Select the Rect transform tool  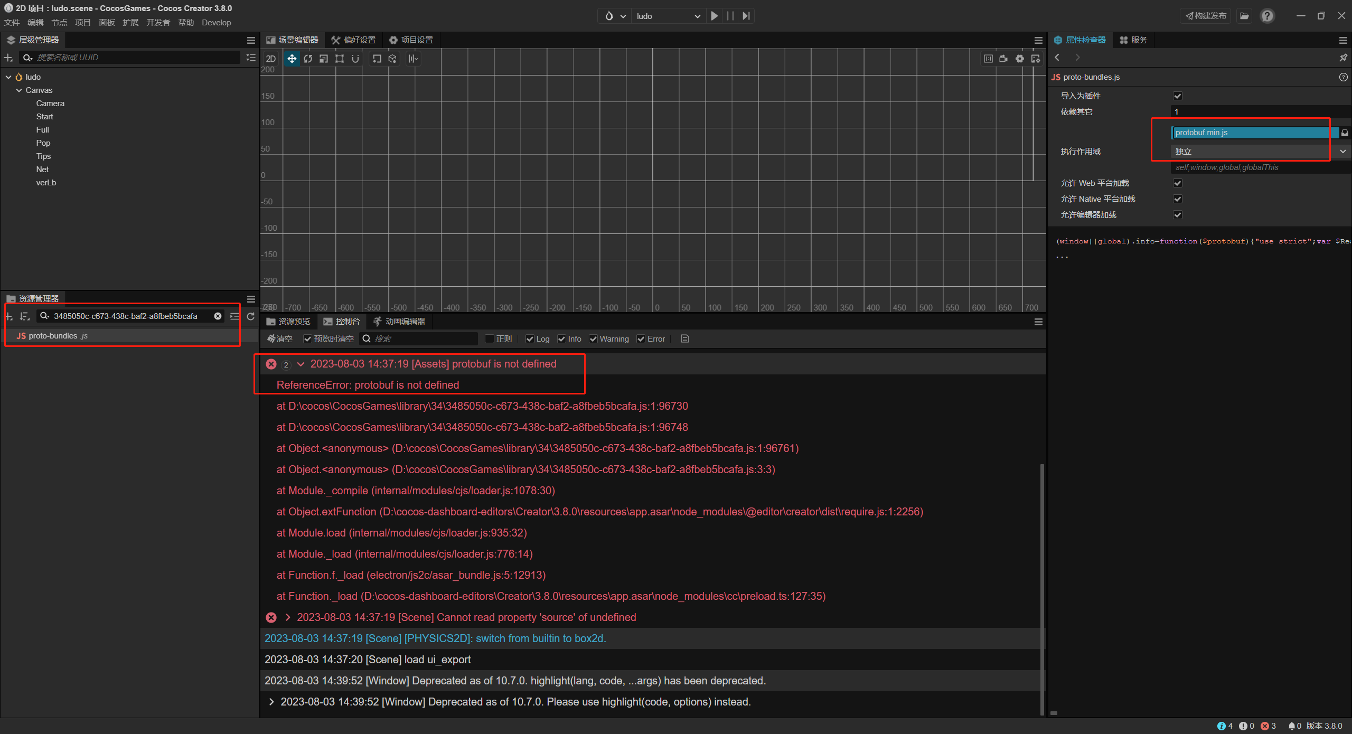tap(340, 59)
